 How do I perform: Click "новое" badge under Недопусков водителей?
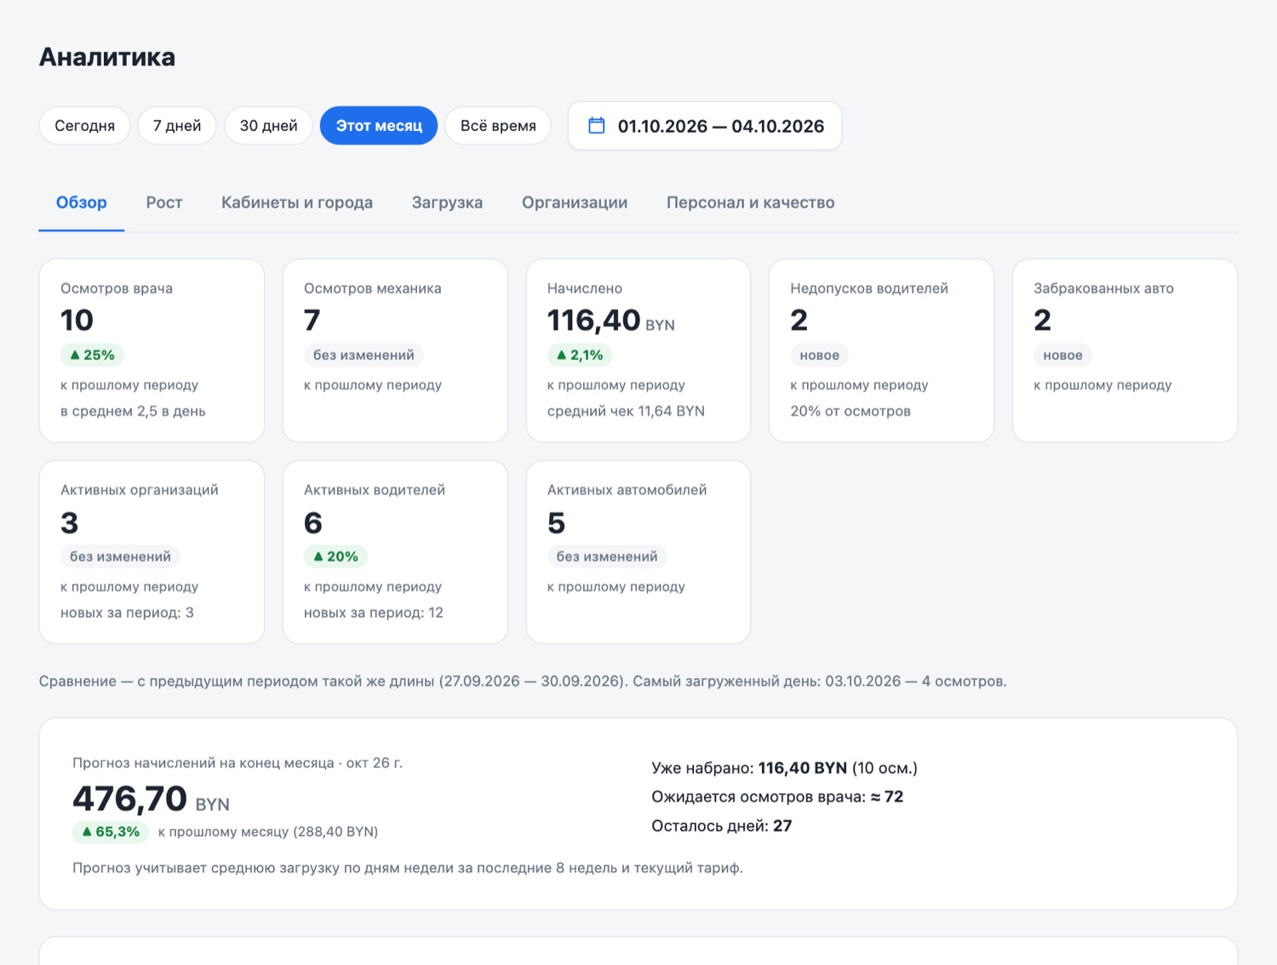click(819, 355)
